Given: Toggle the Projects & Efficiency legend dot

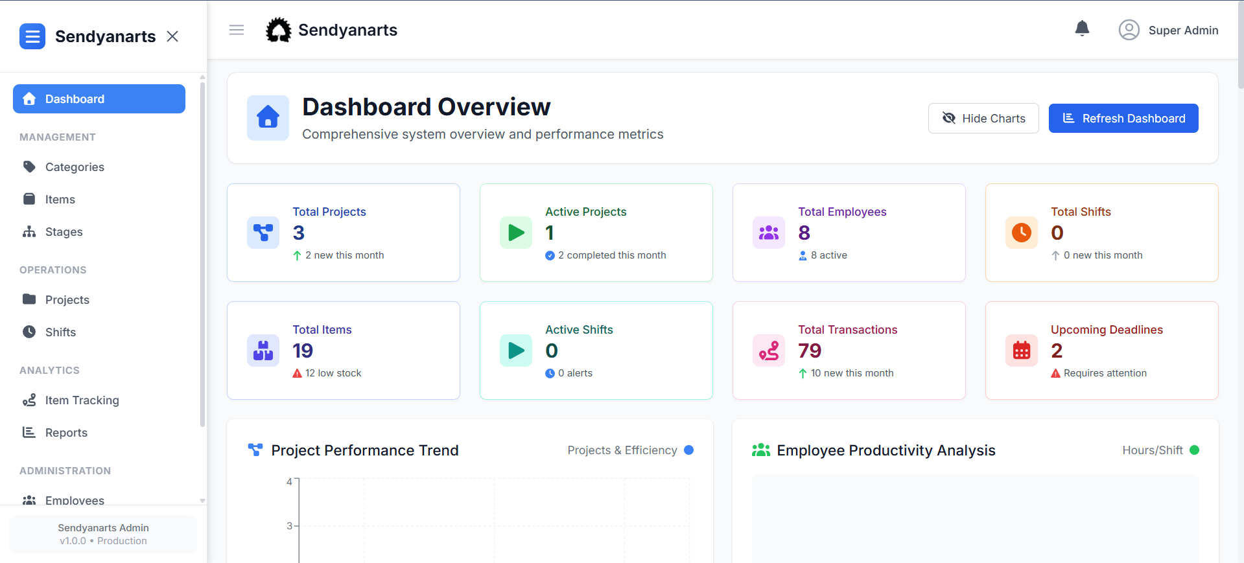Looking at the screenshot, I should coord(689,450).
